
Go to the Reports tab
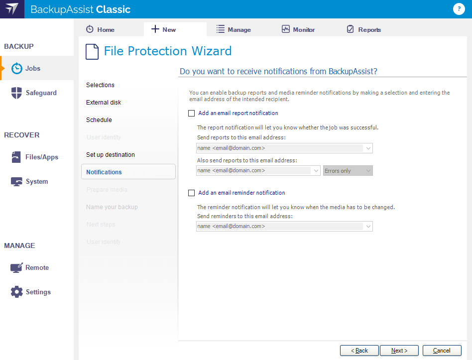point(363,29)
